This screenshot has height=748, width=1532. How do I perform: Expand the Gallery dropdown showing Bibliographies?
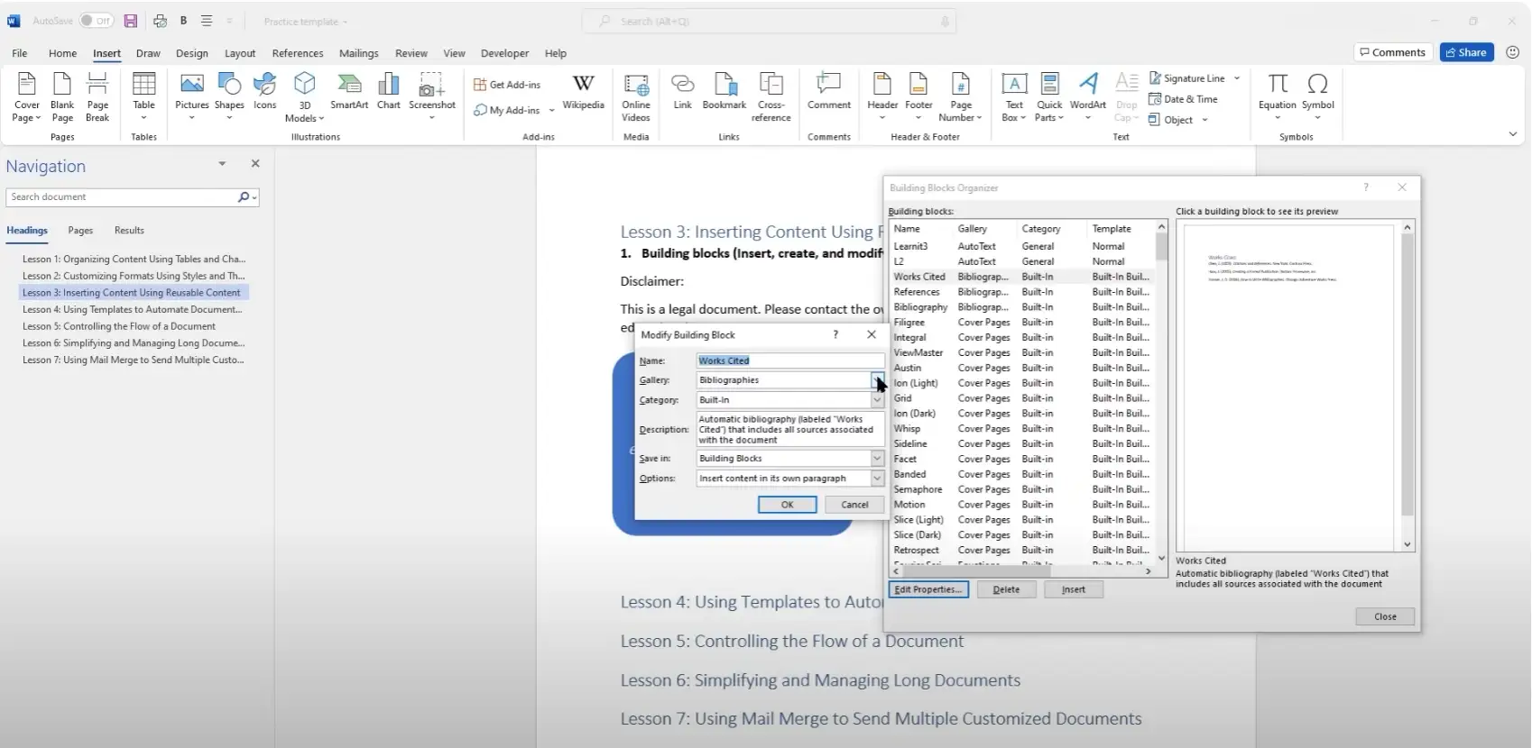click(877, 380)
